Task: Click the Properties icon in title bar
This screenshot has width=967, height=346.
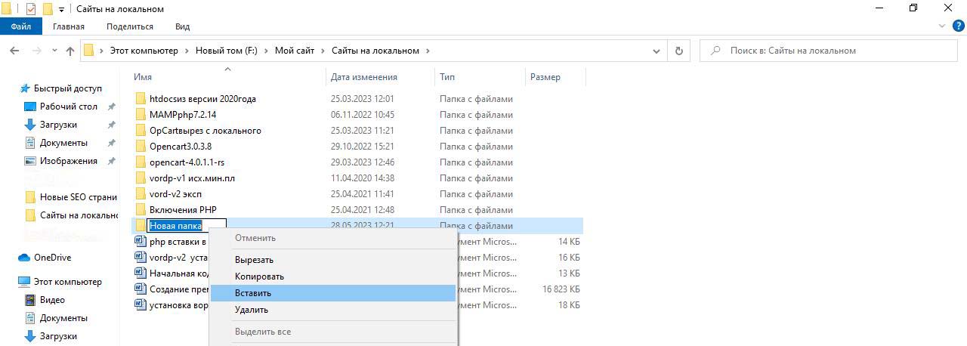Action: click(x=31, y=9)
